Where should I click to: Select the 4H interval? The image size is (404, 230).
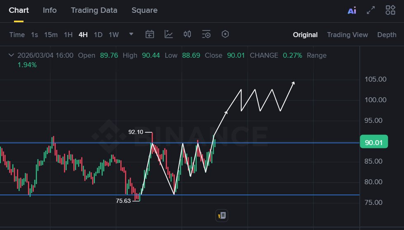click(x=83, y=35)
